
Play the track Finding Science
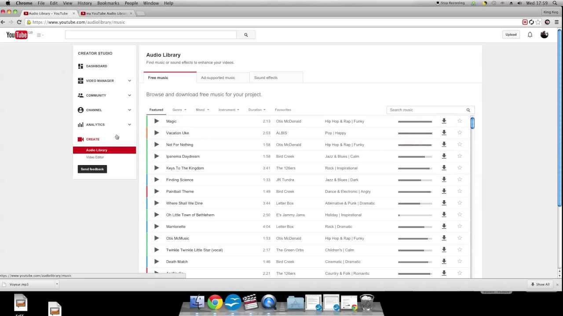pyautogui.click(x=156, y=180)
